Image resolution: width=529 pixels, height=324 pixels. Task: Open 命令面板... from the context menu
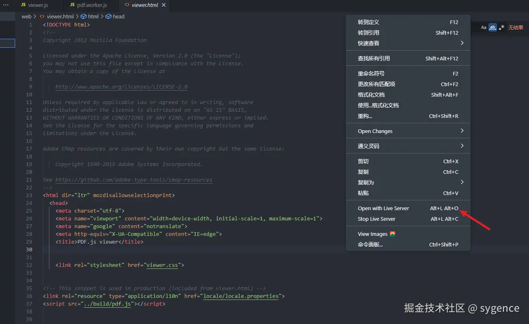coord(408,244)
